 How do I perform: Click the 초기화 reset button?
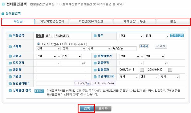coord(103,108)
